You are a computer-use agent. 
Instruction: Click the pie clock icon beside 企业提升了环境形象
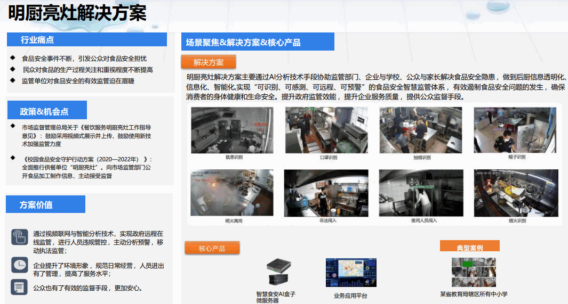pyautogui.click(x=19, y=265)
